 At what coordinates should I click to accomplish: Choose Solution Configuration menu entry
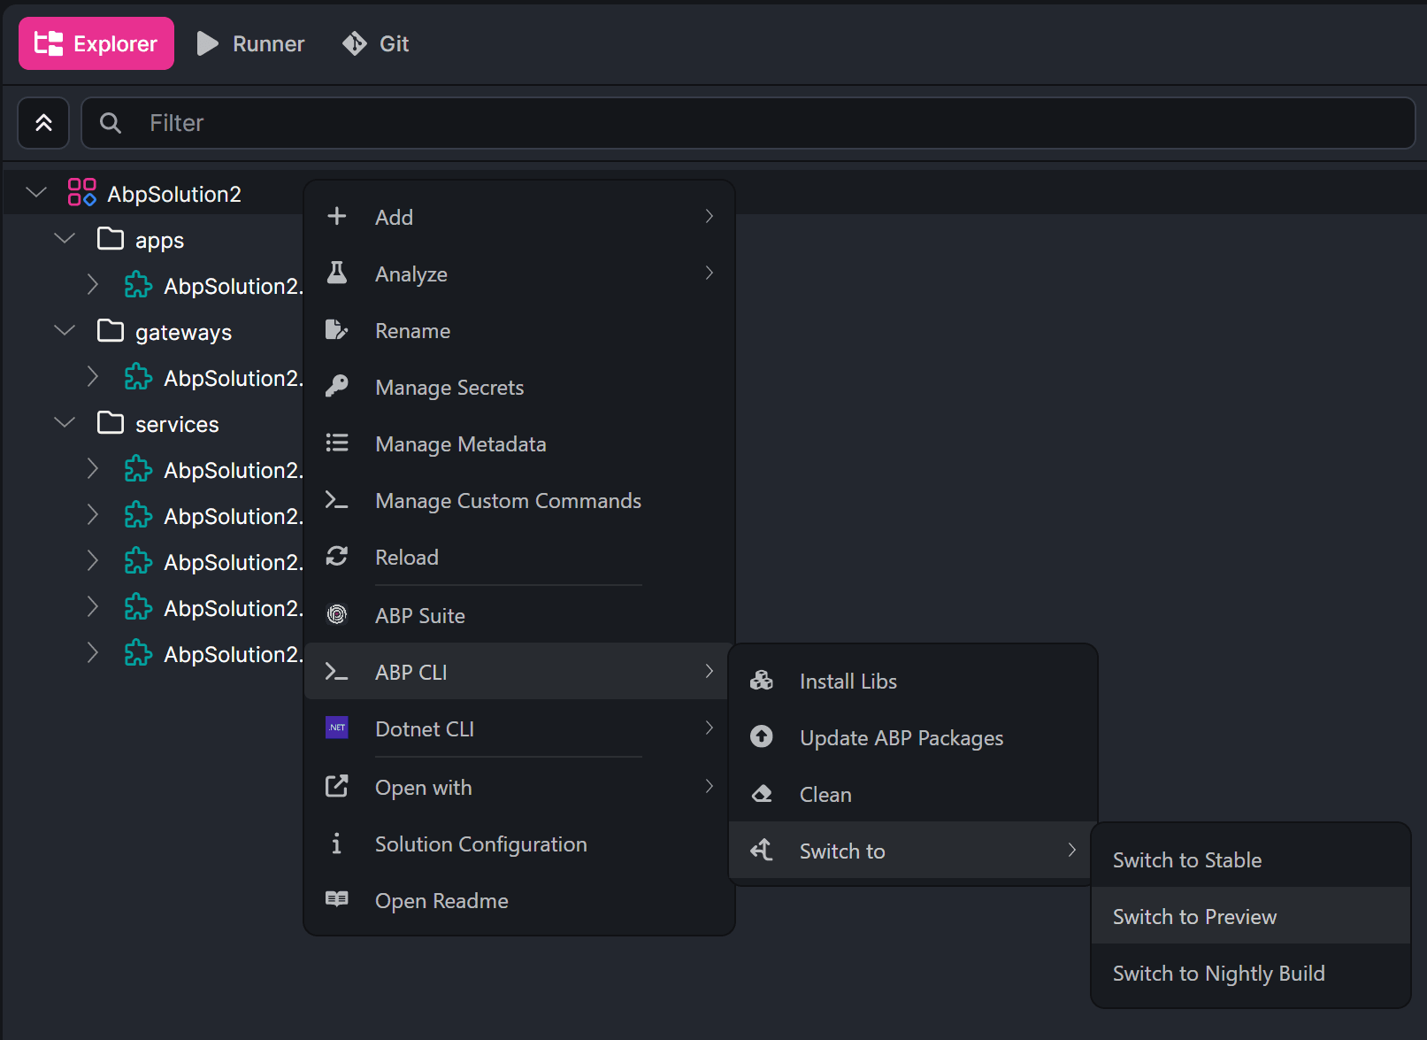pyautogui.click(x=519, y=844)
